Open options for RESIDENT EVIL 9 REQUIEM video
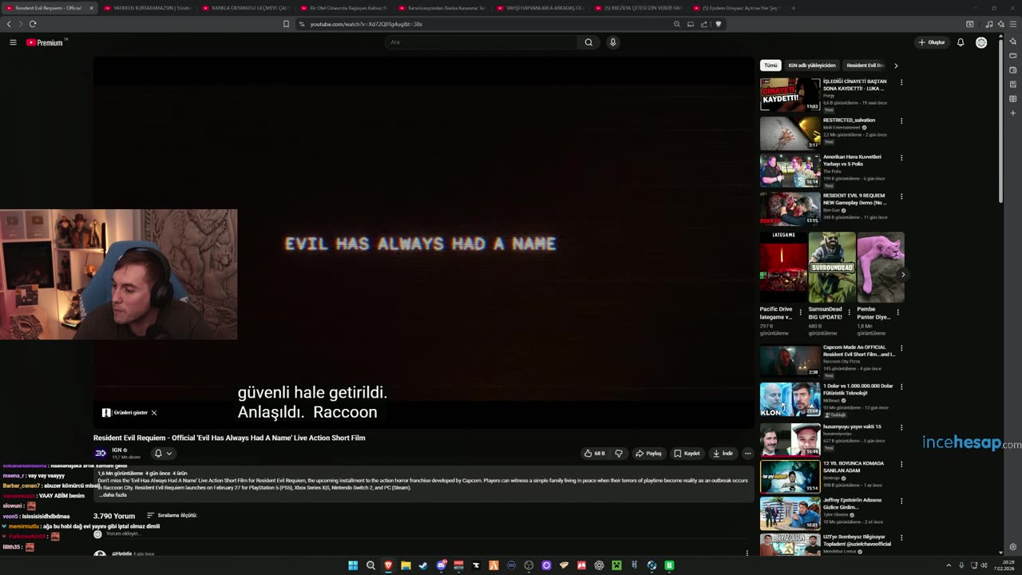 [x=901, y=196]
